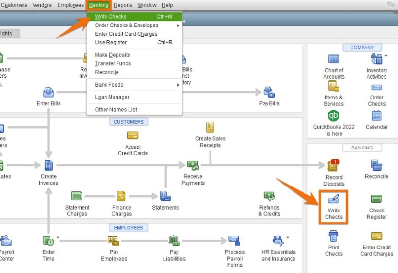The height and width of the screenshot is (273, 398).
Task: Expand Order Checks & Envelopes submenu
Action: (135, 25)
